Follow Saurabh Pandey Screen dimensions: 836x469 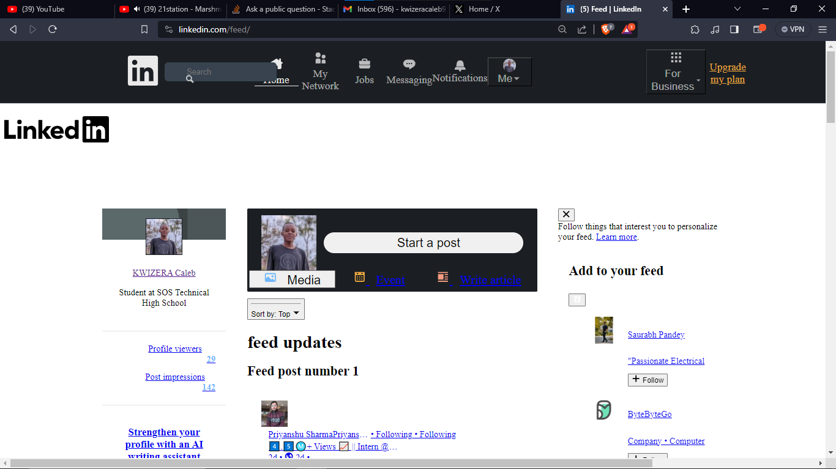[648, 380]
